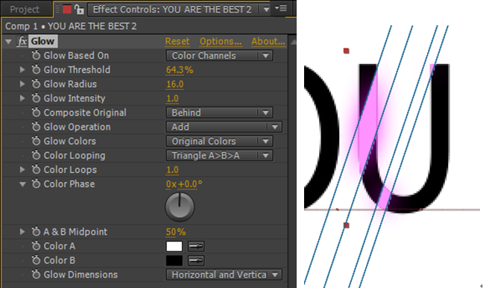Toggle the Glow Based On stopwatch
This screenshot has width=483, height=288.
(36, 55)
